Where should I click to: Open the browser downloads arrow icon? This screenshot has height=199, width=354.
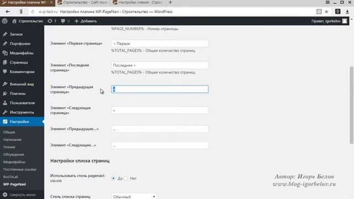[x=347, y=12]
